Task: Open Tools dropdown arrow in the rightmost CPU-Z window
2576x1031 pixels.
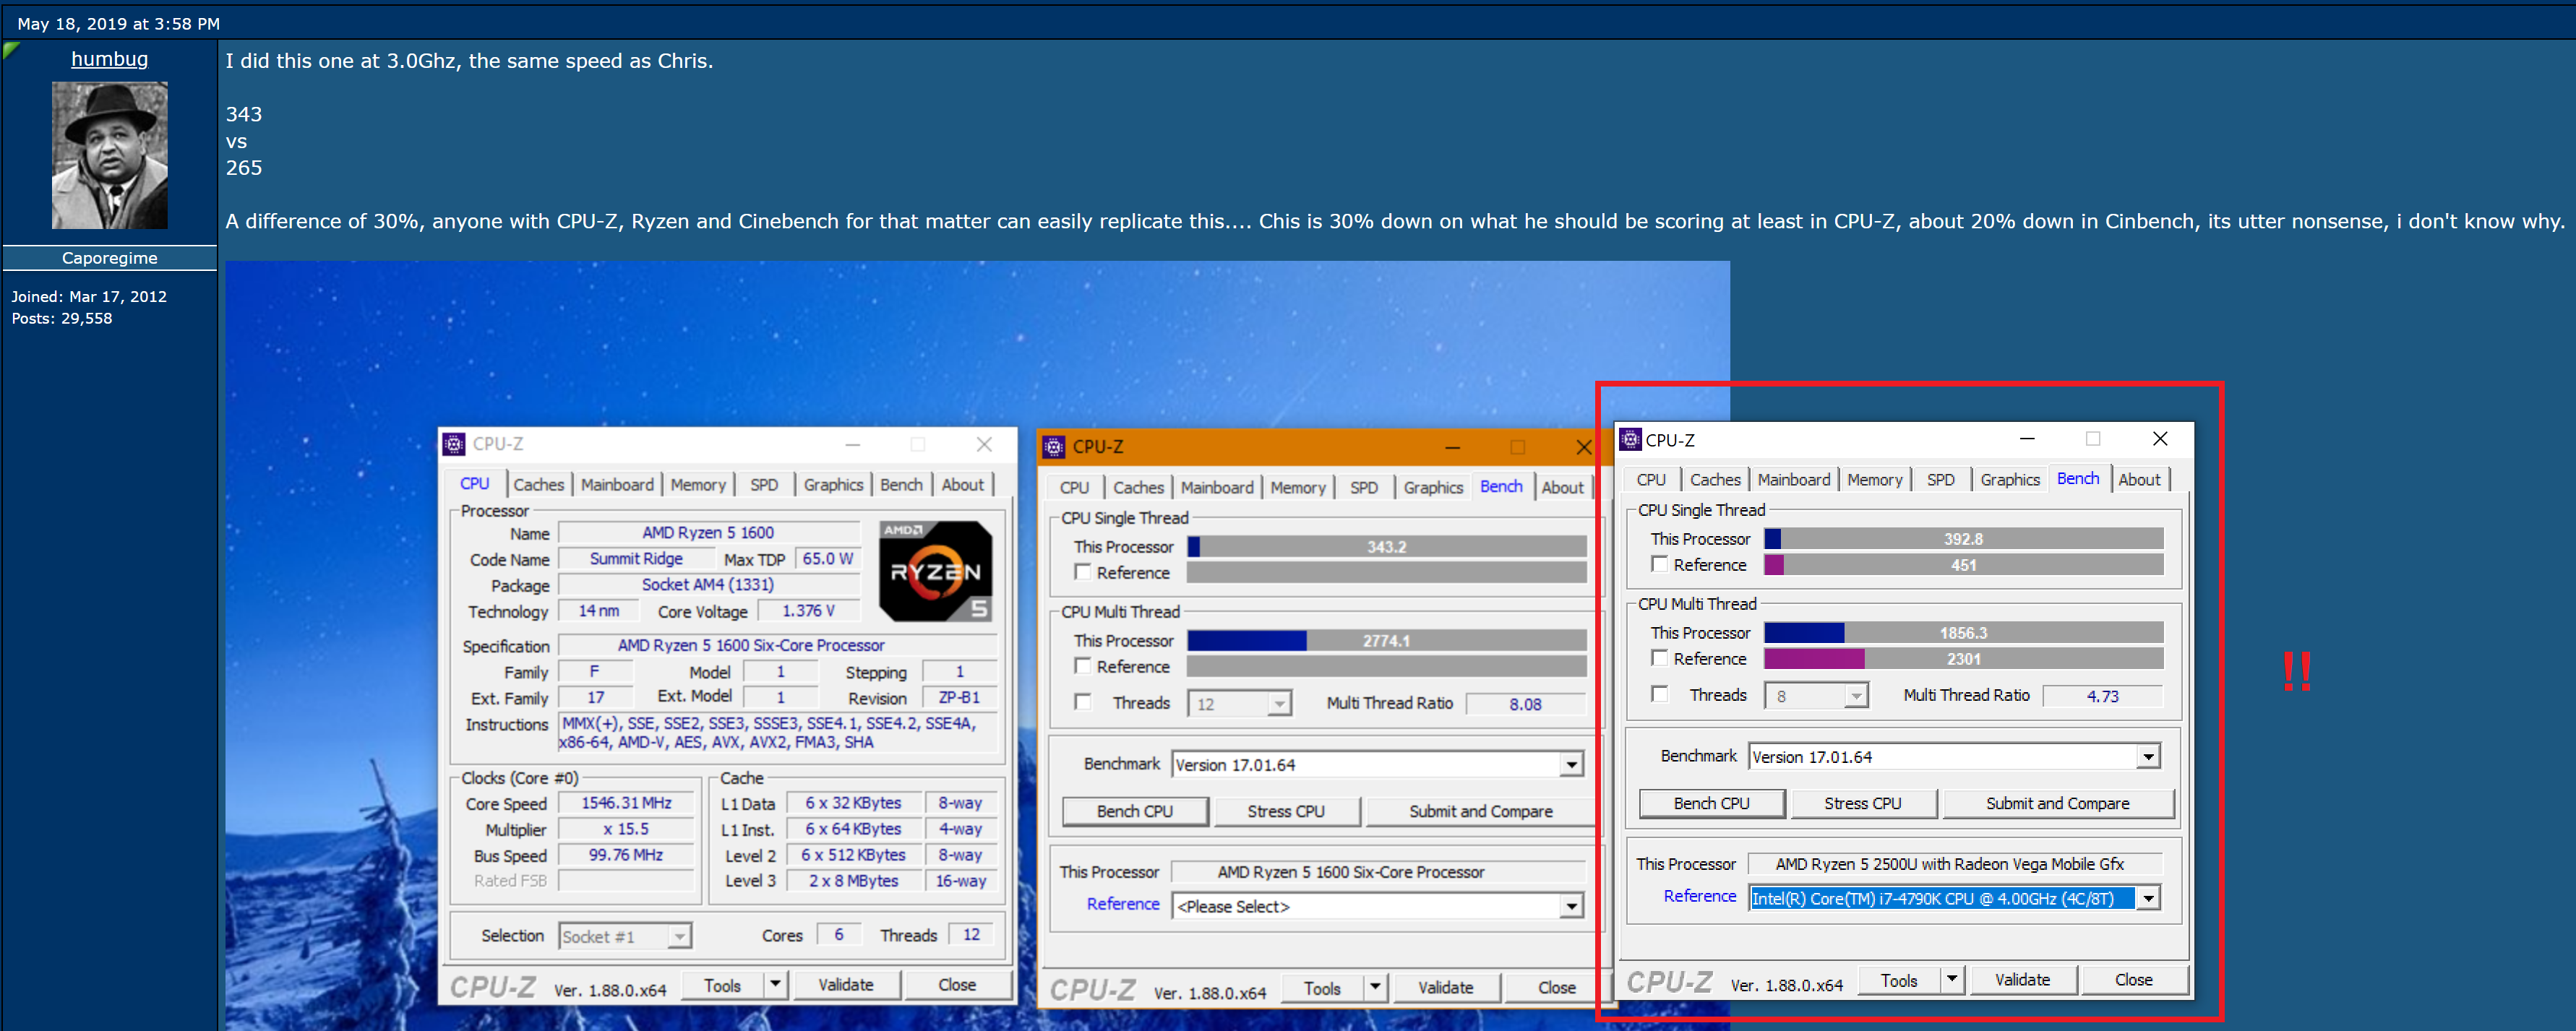Action: pyautogui.click(x=1951, y=980)
